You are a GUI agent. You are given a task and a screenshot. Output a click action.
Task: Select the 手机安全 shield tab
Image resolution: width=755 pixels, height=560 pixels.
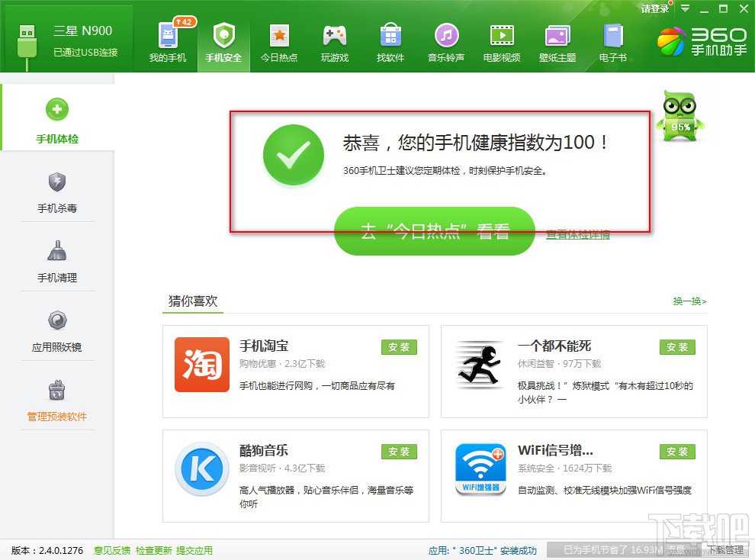pyautogui.click(x=223, y=43)
